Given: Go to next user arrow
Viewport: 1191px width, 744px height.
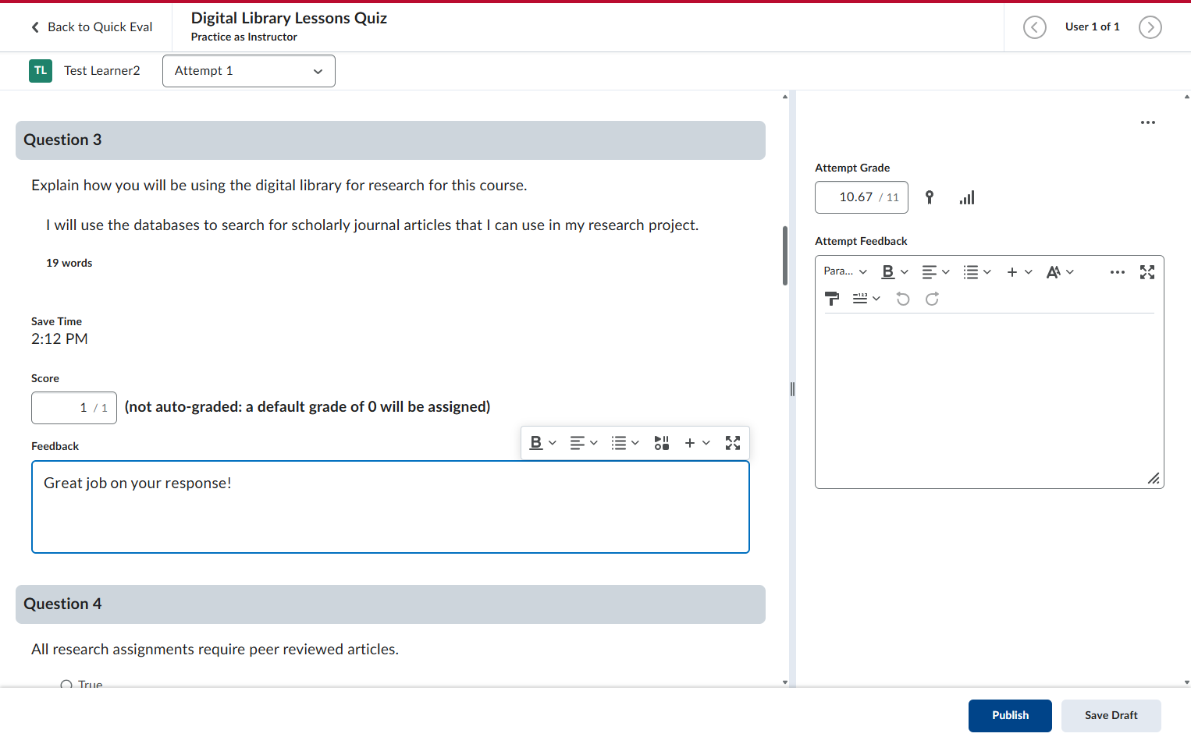Looking at the screenshot, I should (1150, 27).
